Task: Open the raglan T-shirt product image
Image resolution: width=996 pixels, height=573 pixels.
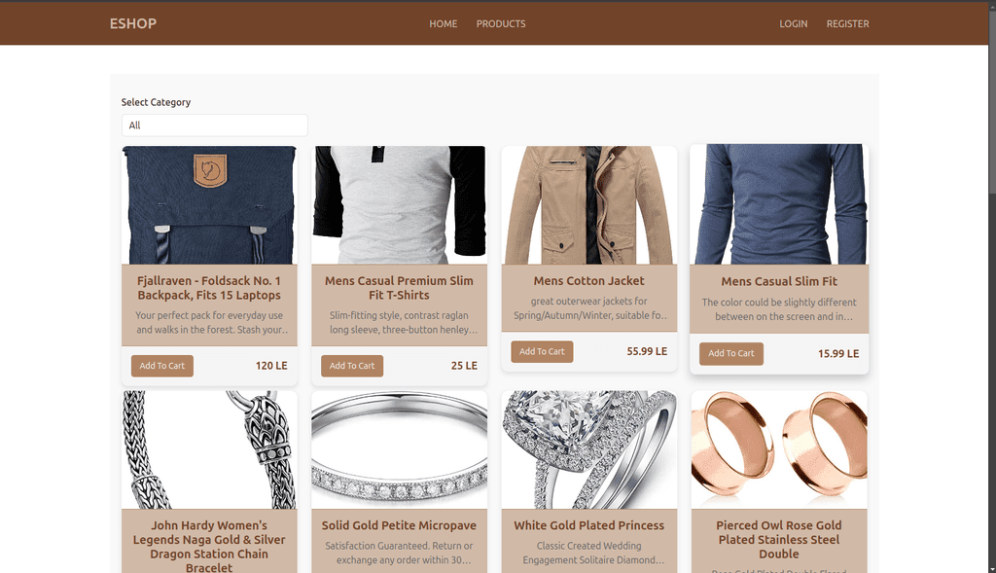Action: coord(399,205)
